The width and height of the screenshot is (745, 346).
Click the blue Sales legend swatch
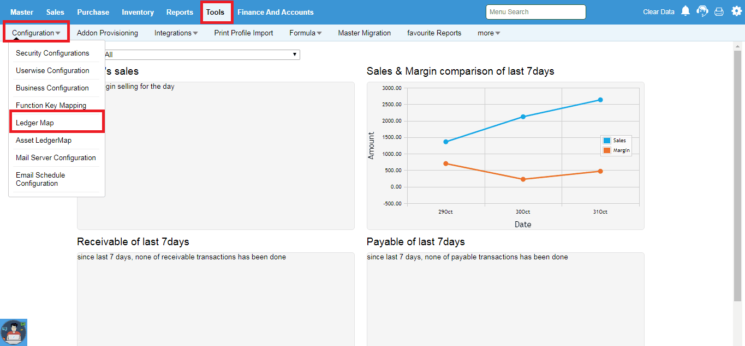(x=606, y=141)
